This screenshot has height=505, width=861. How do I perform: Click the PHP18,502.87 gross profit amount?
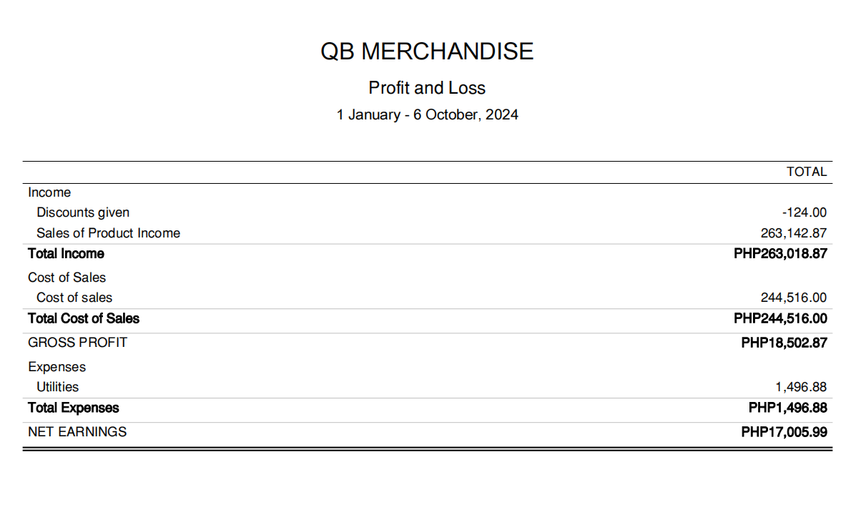[x=784, y=343]
